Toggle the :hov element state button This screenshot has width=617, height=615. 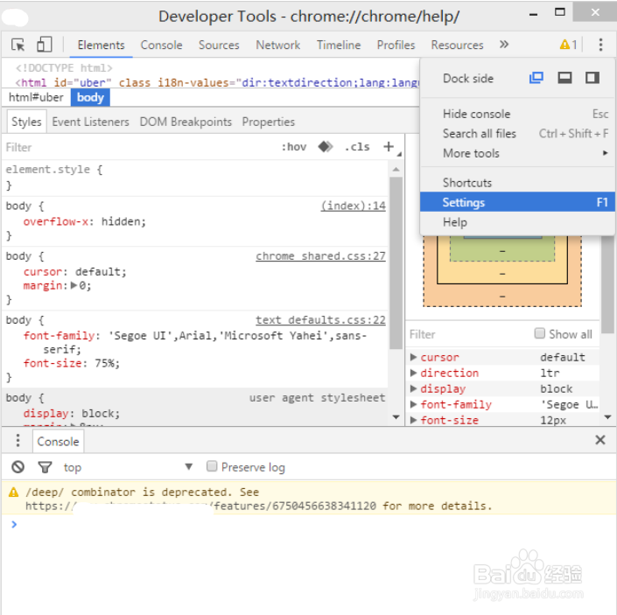293,147
